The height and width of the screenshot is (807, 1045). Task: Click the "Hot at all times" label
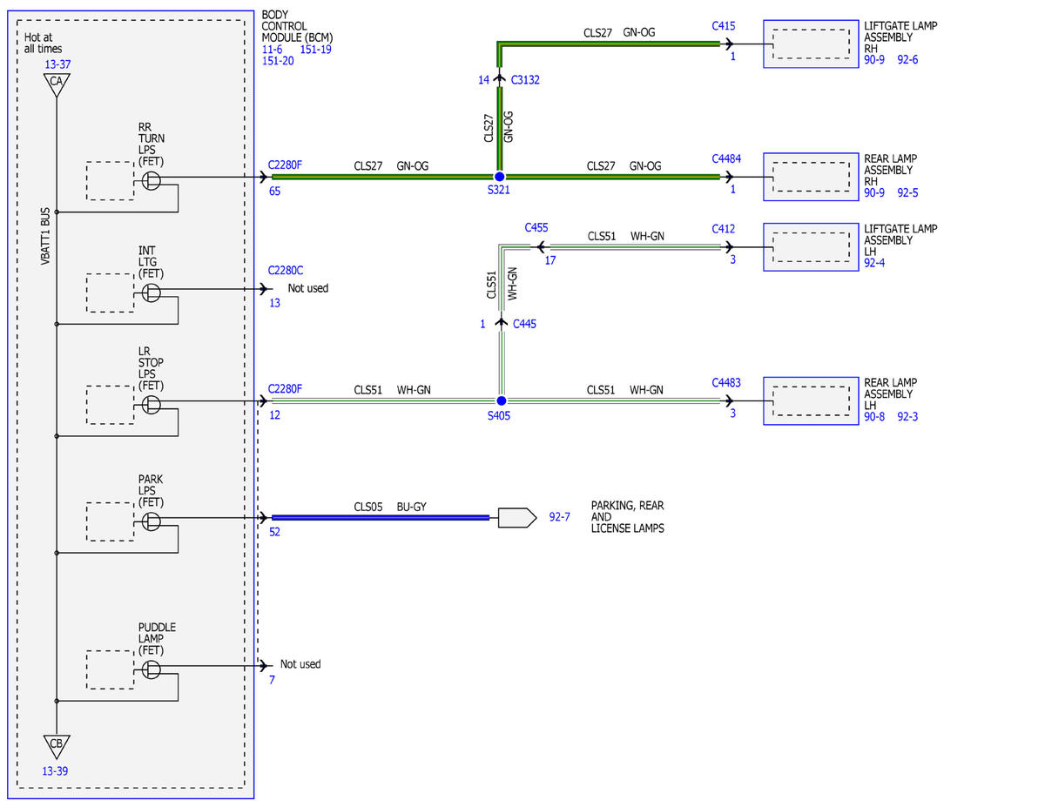coord(44,43)
